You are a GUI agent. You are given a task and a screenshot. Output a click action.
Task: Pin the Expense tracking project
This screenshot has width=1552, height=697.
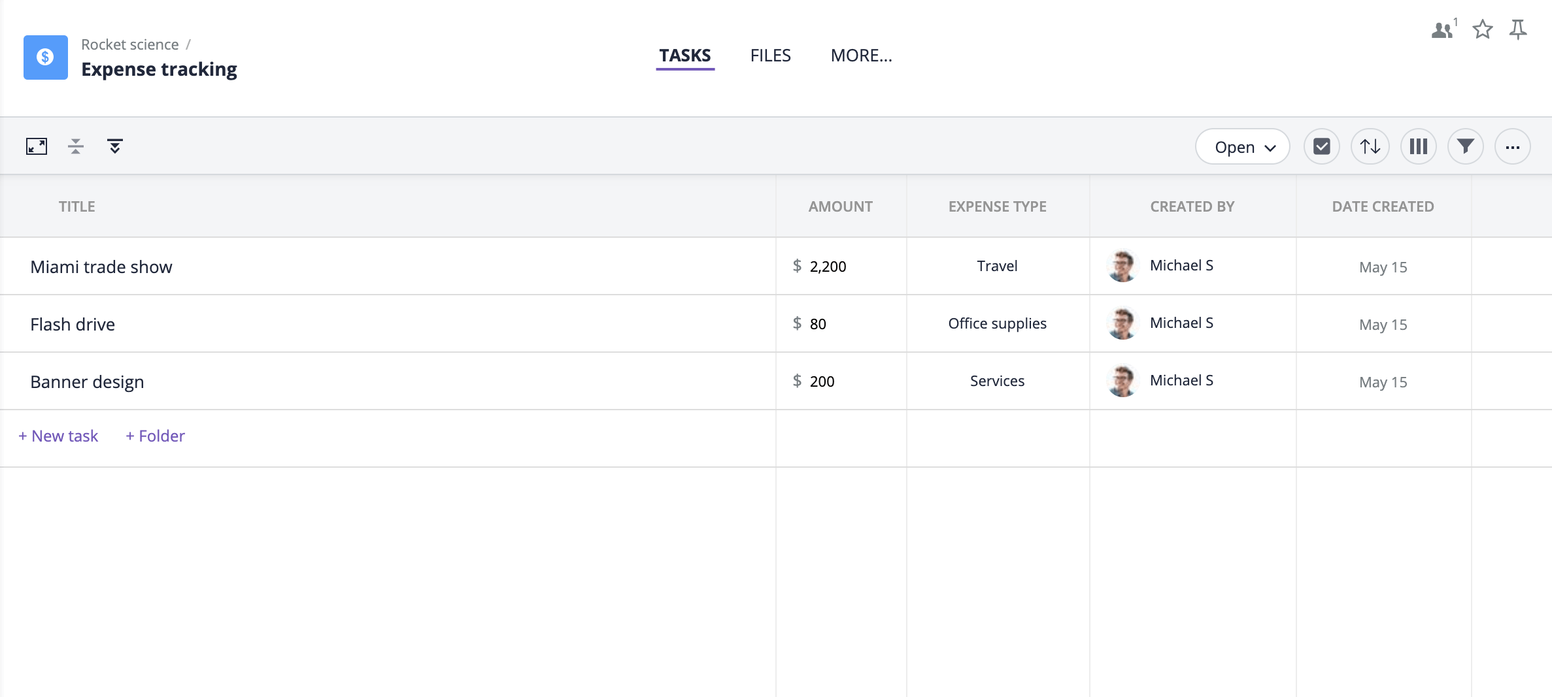click(x=1518, y=29)
